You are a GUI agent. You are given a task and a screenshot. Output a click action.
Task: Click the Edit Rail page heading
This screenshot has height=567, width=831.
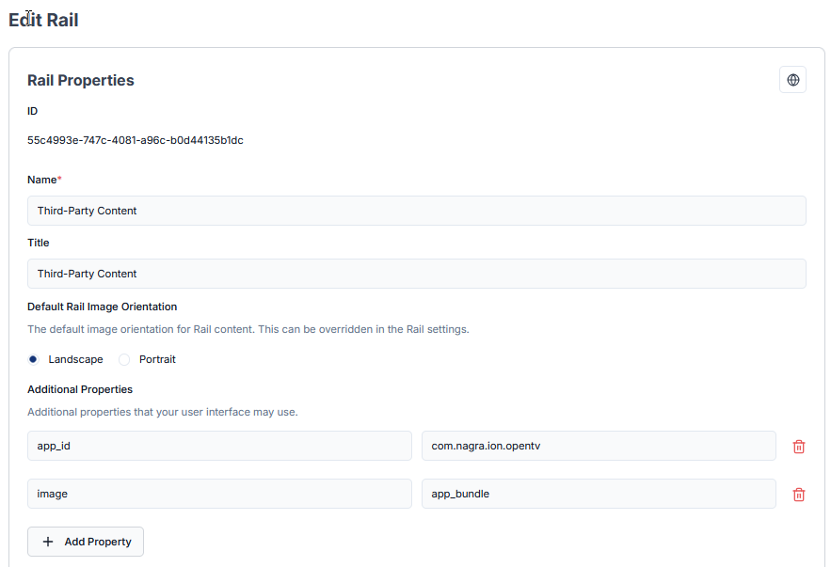coord(43,20)
